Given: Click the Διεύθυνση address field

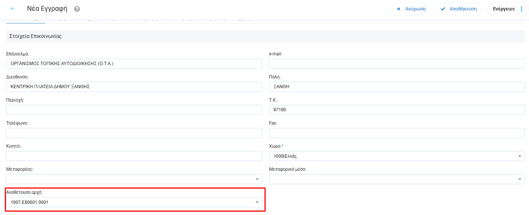Looking at the screenshot, I should 134,87.
